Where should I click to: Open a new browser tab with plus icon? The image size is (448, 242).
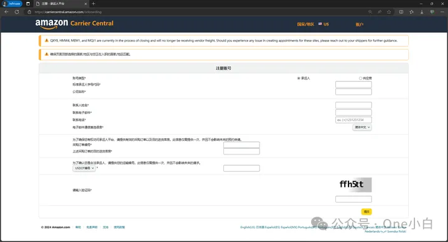tap(93, 4)
